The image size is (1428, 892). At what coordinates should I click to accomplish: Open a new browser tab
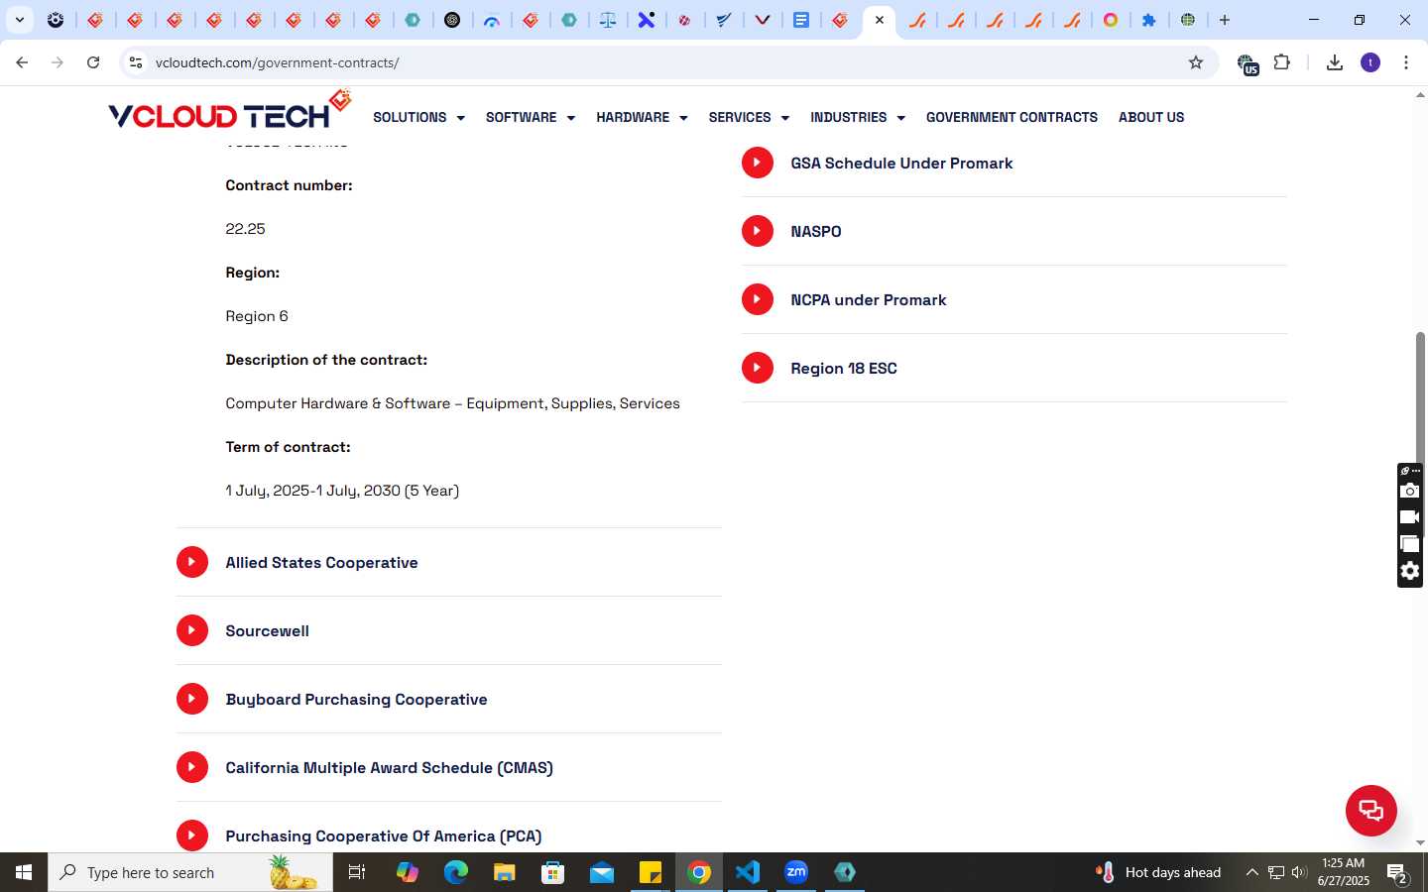pos(1225,20)
